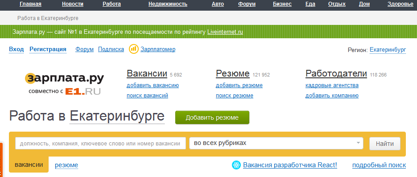Open подробный поиск advanced search
Screen dimensions: 417x177
(x=379, y=165)
